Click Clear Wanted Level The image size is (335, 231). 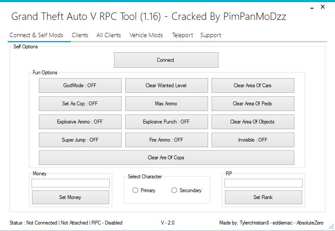point(167,85)
